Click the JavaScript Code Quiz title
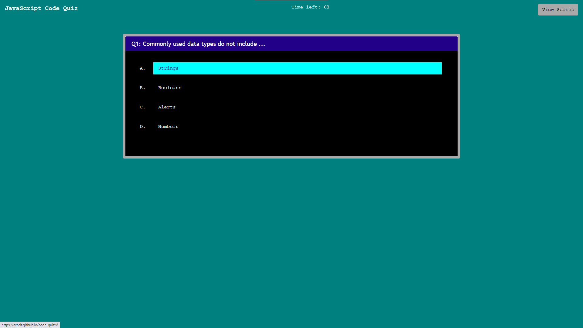The height and width of the screenshot is (328, 583). [41, 9]
